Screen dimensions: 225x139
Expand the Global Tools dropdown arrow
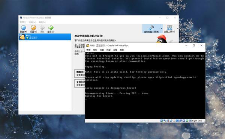(178, 29)
